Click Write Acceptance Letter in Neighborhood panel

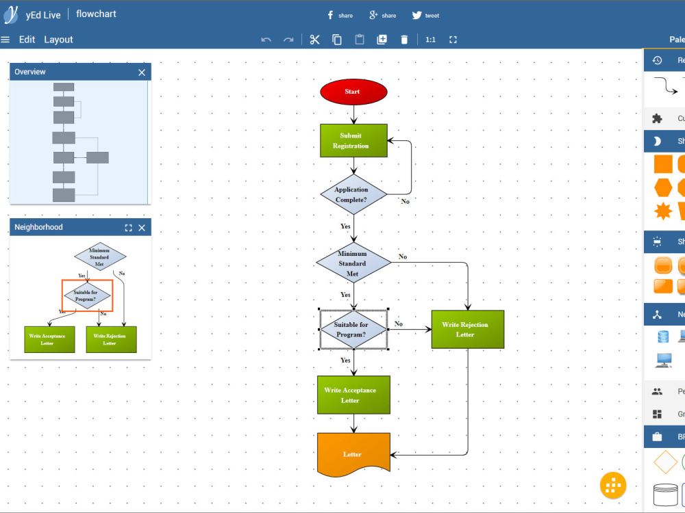(x=49, y=339)
